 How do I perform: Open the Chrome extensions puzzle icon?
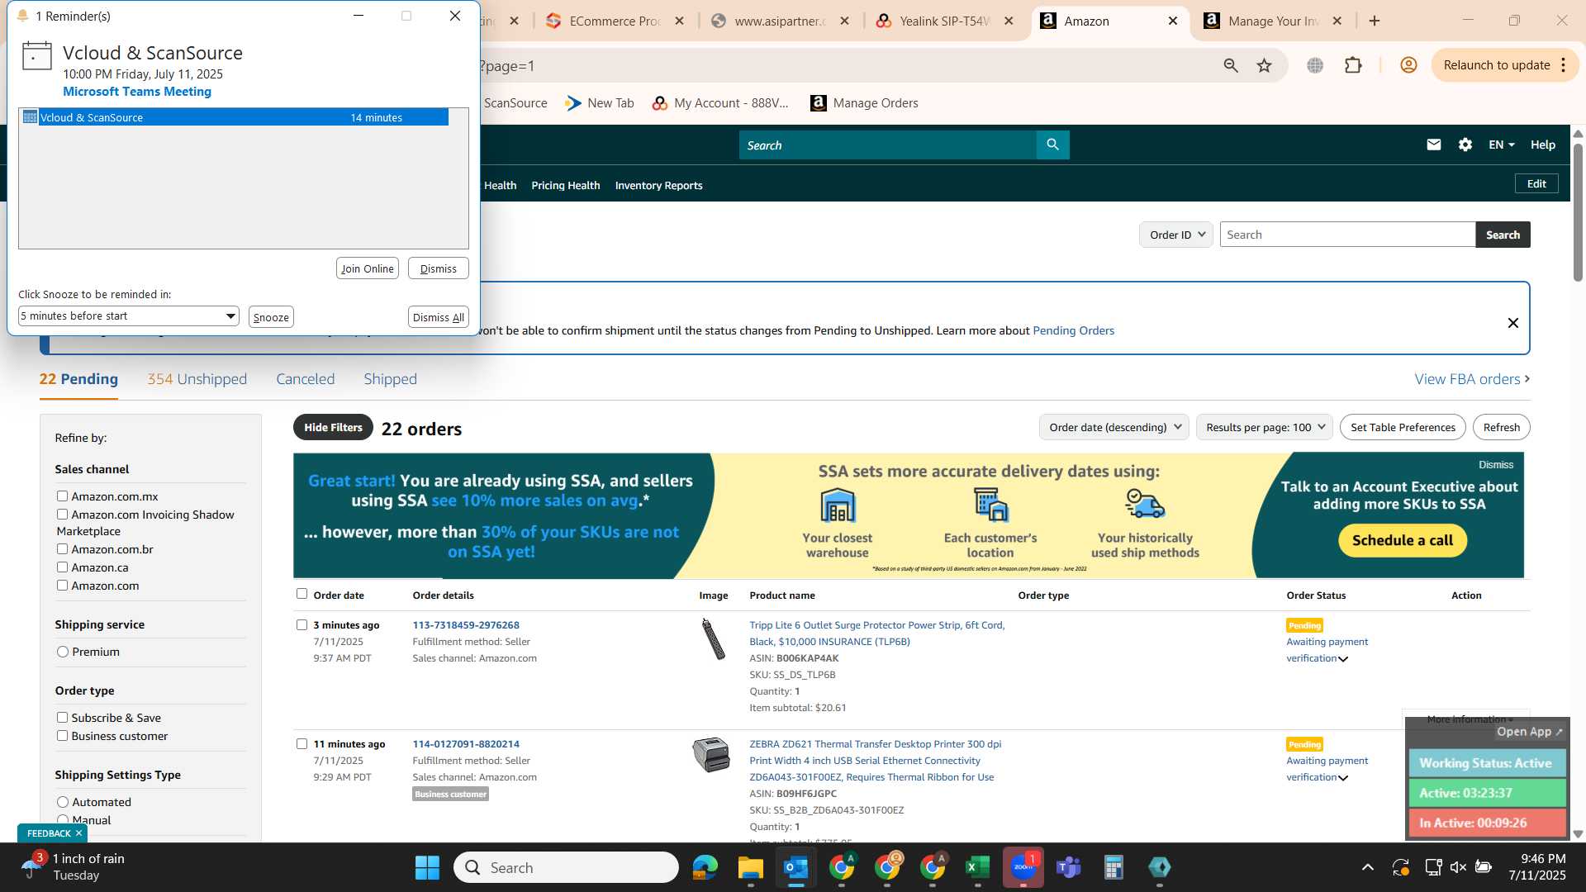(x=1353, y=65)
